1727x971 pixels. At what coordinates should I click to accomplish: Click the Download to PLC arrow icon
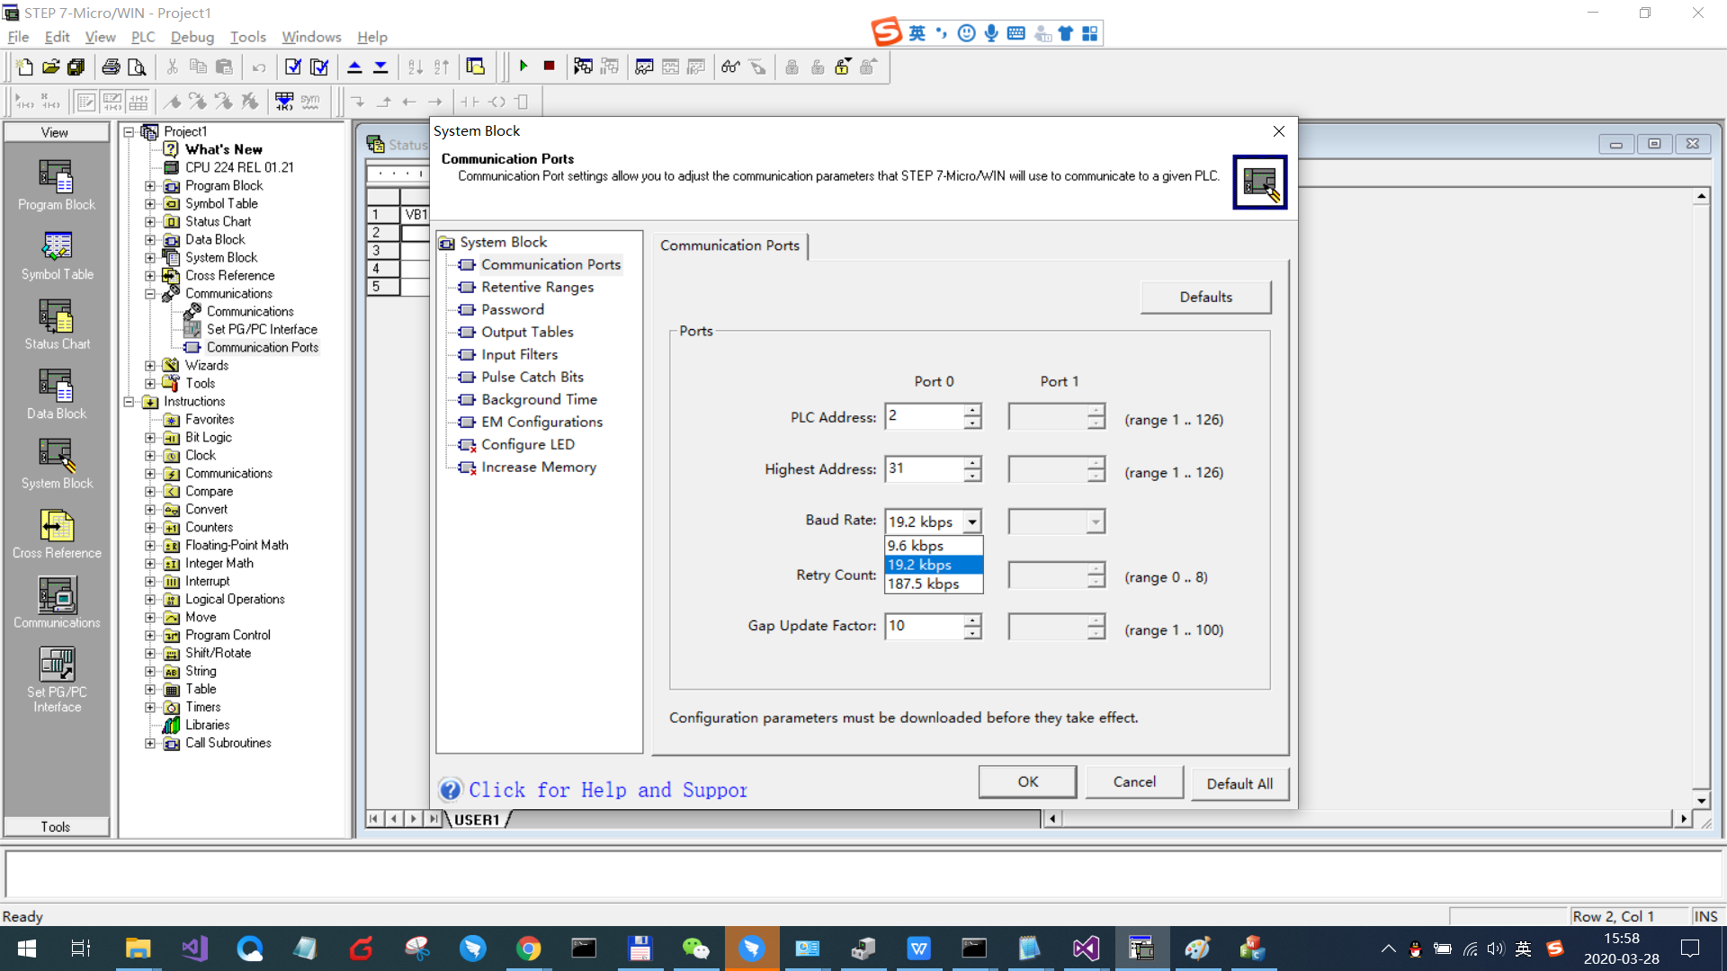pyautogui.click(x=380, y=67)
